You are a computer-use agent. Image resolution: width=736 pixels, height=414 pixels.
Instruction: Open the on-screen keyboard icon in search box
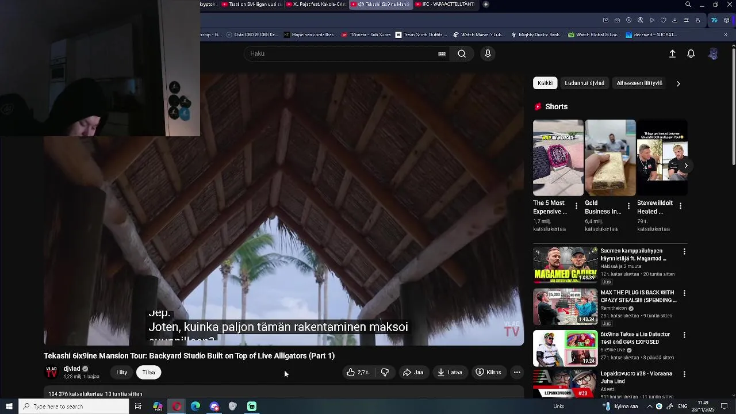[442, 53]
